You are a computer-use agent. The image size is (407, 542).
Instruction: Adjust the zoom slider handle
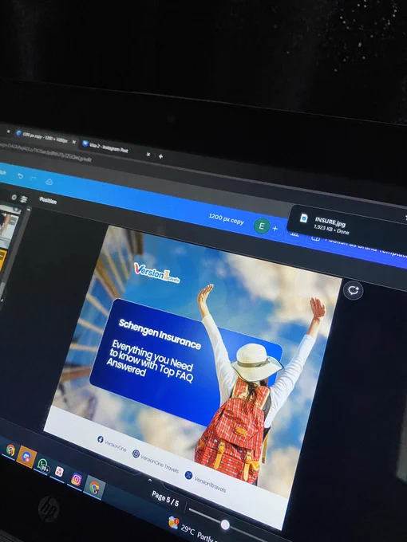(x=225, y=524)
